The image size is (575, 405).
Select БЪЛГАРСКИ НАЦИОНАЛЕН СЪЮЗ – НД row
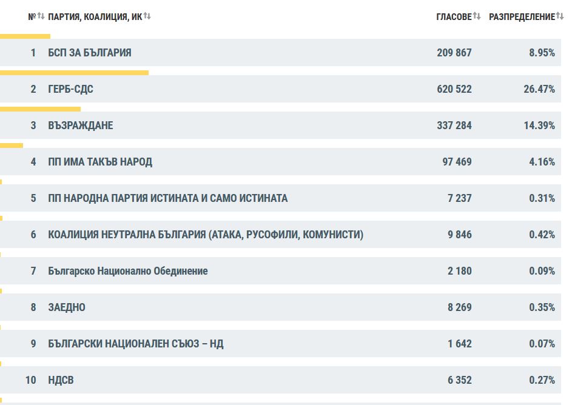pyautogui.click(x=136, y=344)
